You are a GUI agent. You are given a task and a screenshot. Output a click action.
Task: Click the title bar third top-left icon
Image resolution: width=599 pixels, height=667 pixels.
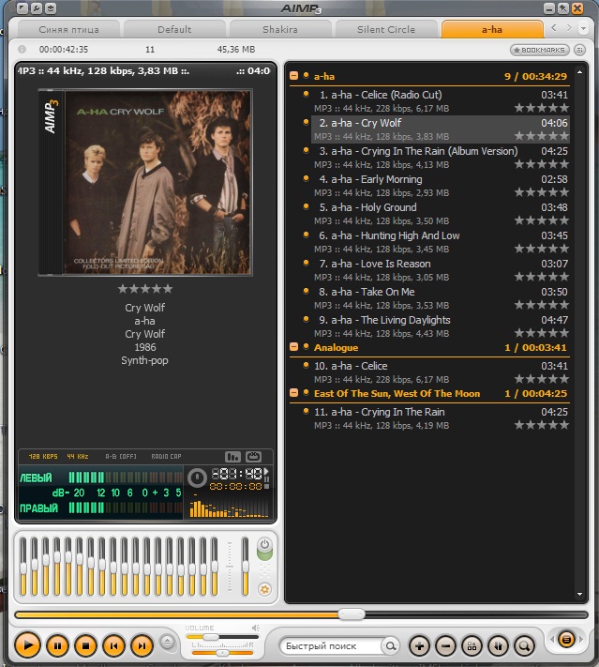click(51, 8)
